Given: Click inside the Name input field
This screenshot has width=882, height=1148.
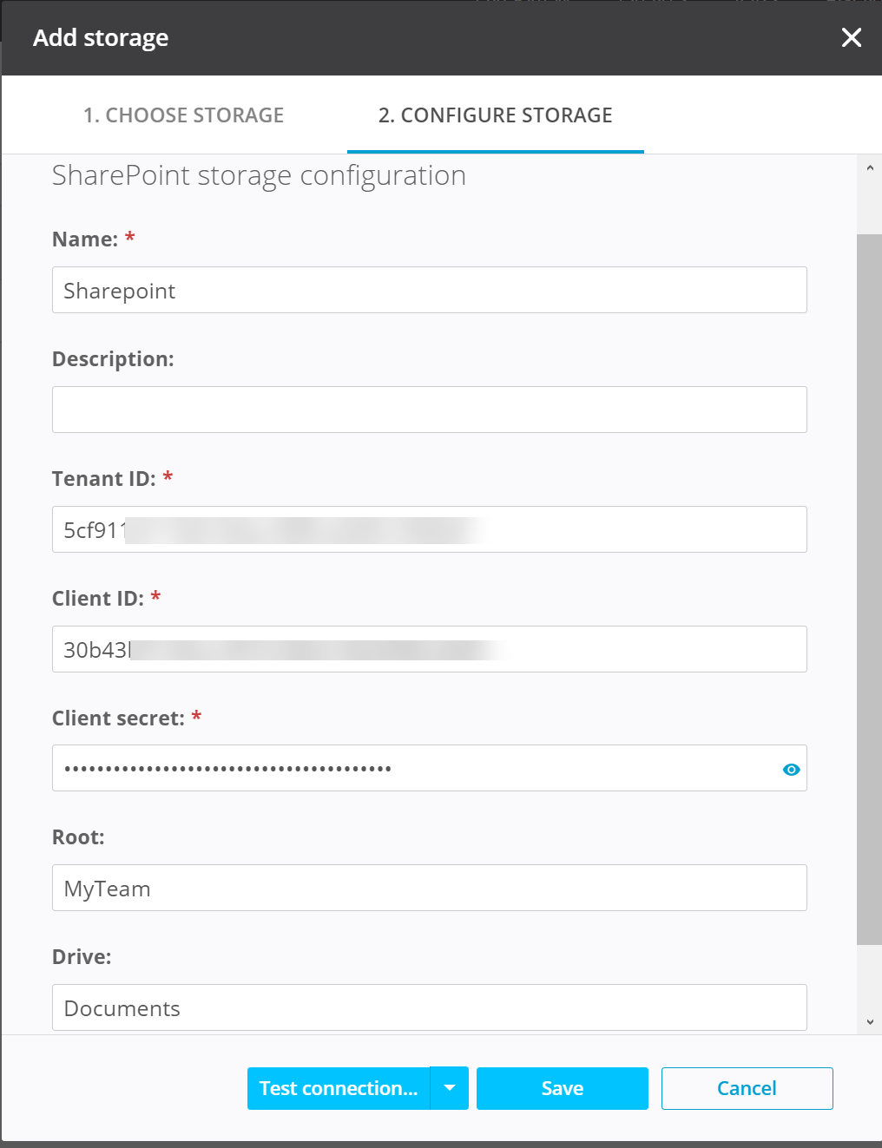Looking at the screenshot, I should 429,290.
